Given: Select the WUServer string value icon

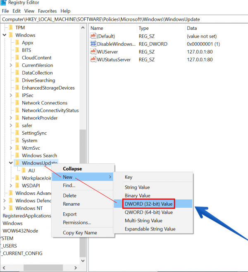Looking at the screenshot, I should point(93,51).
